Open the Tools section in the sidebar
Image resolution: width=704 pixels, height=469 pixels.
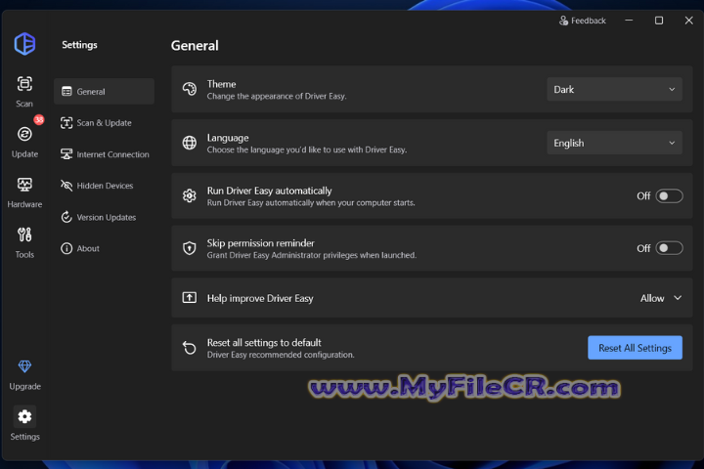24,242
